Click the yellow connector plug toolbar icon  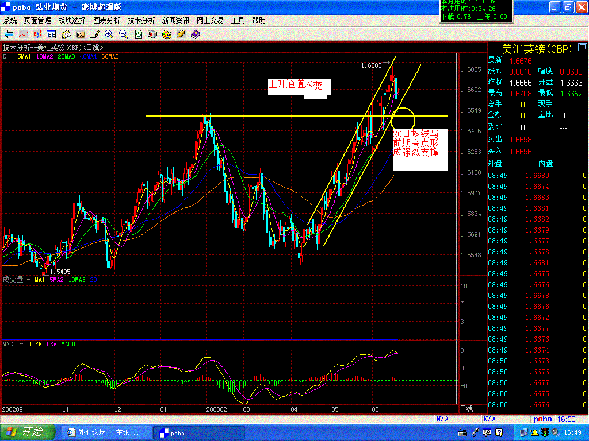coord(181,34)
